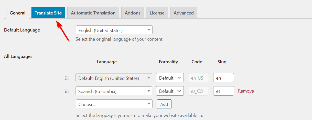Click the es_CO code field
312x120 pixels.
tap(198, 91)
